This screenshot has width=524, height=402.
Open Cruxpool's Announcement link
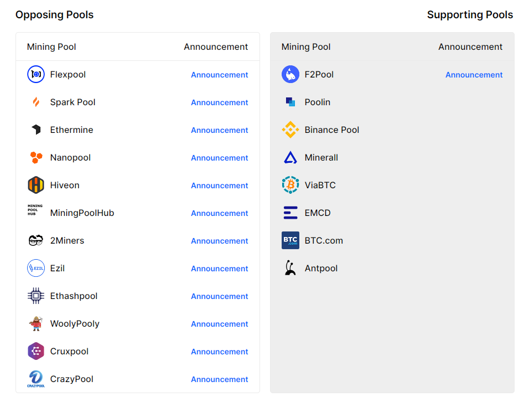tap(220, 352)
